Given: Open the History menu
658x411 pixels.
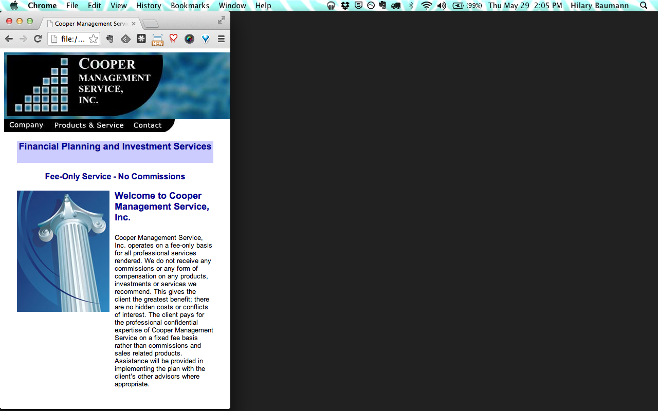Looking at the screenshot, I should point(149,6).
